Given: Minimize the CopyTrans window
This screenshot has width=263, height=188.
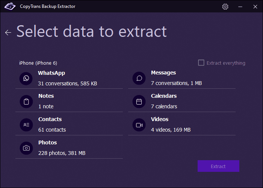Looking at the screenshot, I should pyautogui.click(x=240, y=6).
